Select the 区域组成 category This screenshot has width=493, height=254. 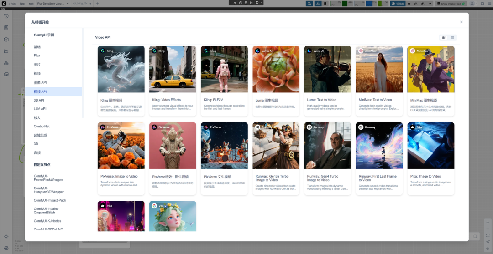pyautogui.click(x=53, y=135)
